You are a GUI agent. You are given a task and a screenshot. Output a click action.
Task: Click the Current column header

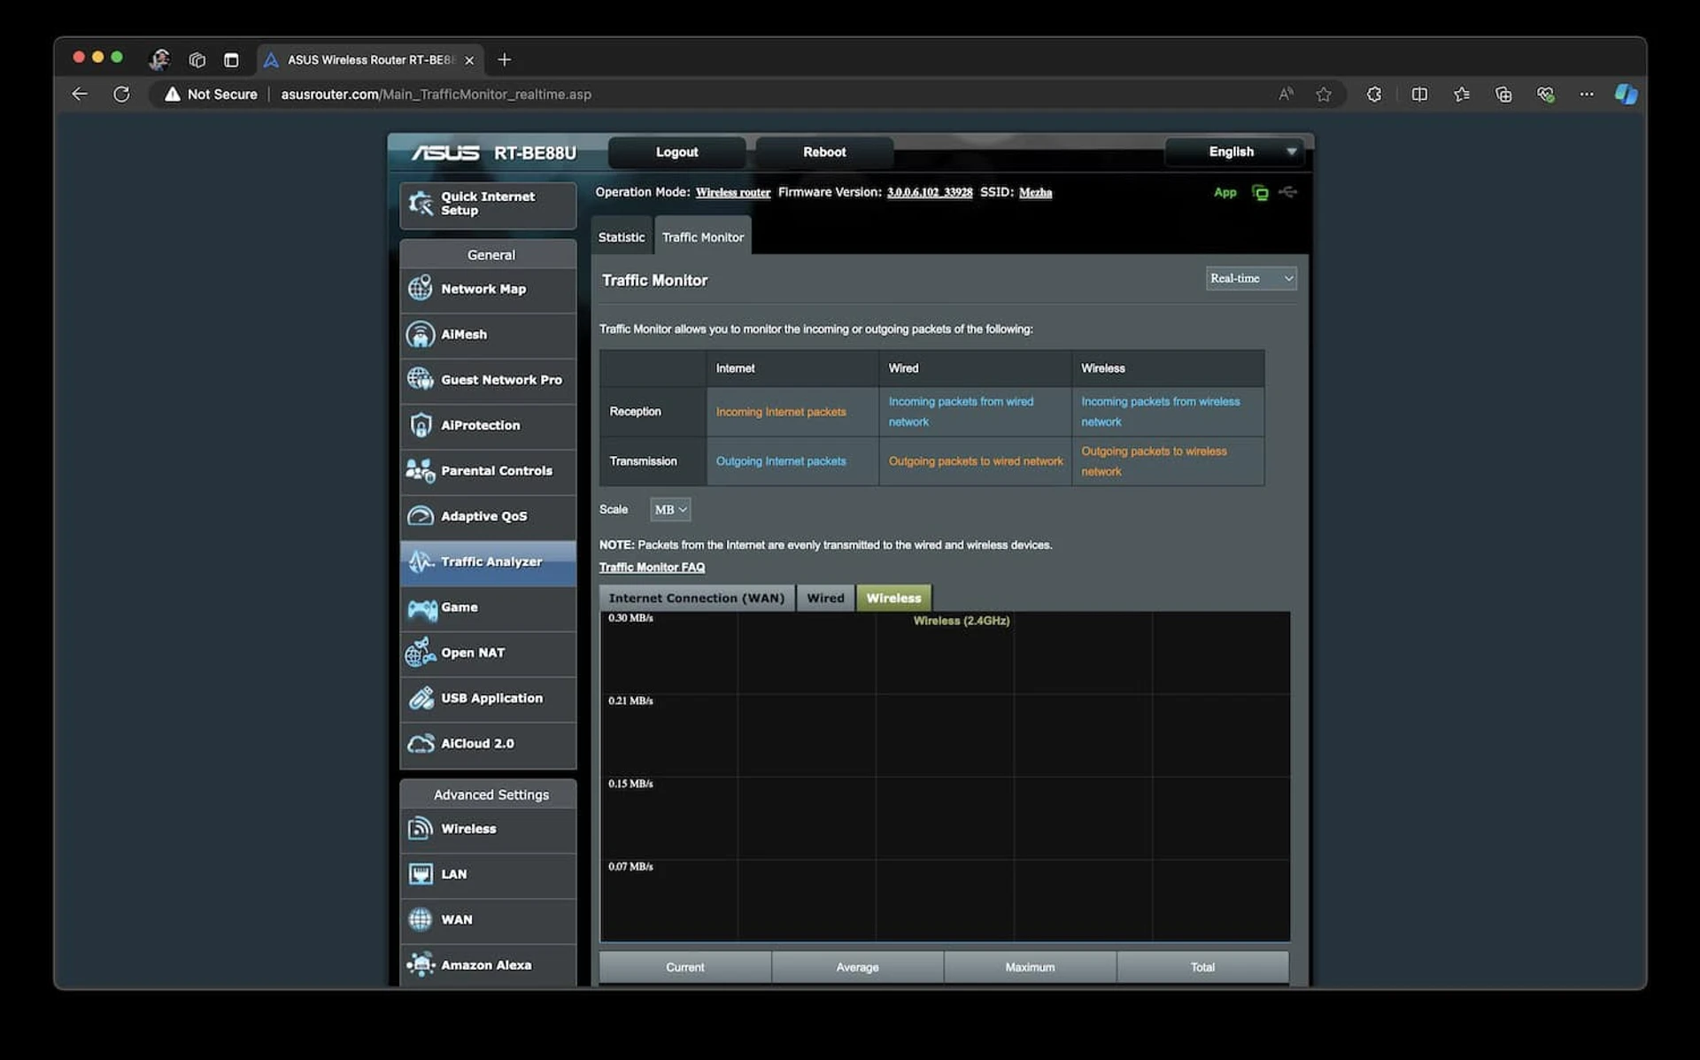[685, 967]
